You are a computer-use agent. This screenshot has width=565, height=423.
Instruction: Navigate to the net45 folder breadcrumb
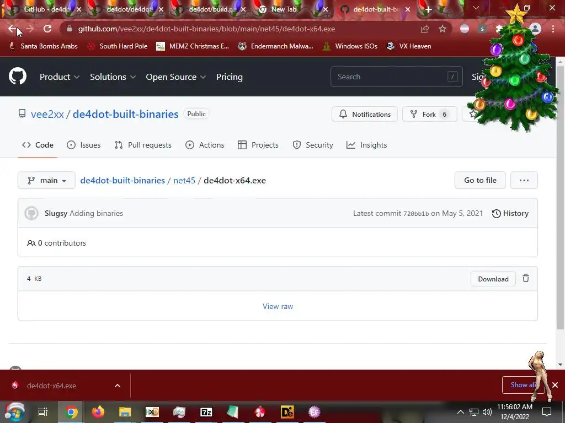(x=184, y=180)
